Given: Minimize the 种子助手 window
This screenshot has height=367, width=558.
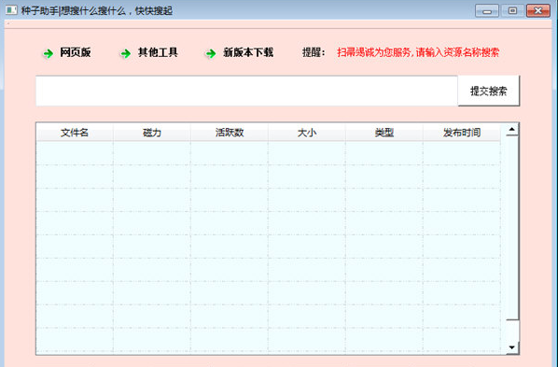Looking at the screenshot, I should 487,10.
